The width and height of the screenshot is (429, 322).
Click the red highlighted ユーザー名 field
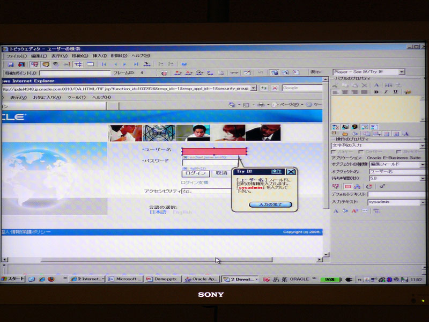pos(214,151)
